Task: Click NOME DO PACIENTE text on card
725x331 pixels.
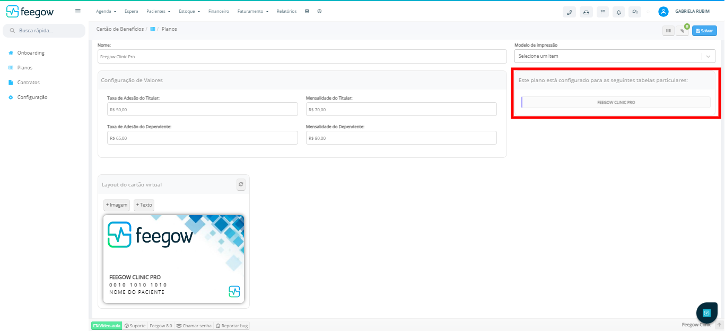Action: click(x=137, y=292)
